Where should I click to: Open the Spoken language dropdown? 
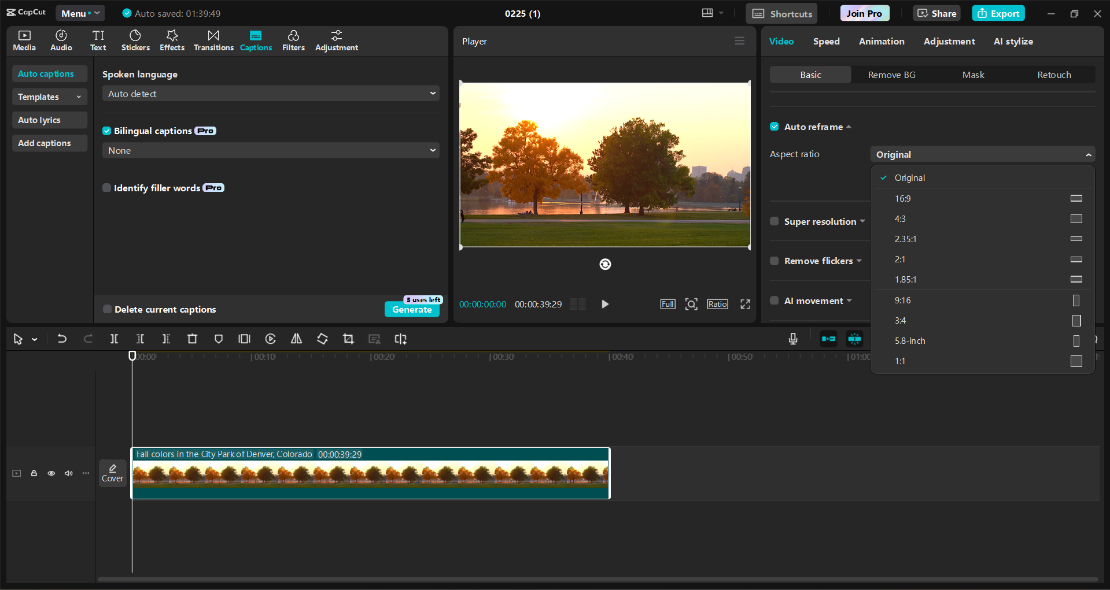pyautogui.click(x=270, y=93)
